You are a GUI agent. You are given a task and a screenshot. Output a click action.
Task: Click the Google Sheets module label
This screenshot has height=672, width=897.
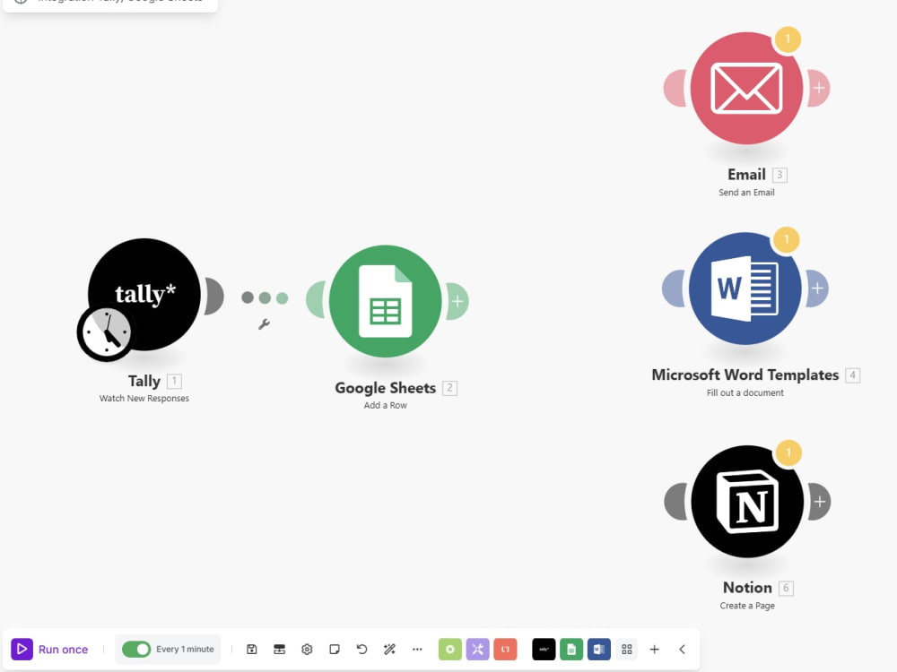(x=386, y=388)
